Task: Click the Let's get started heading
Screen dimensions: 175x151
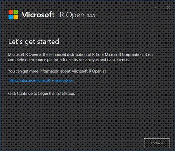Action: pos(34,42)
